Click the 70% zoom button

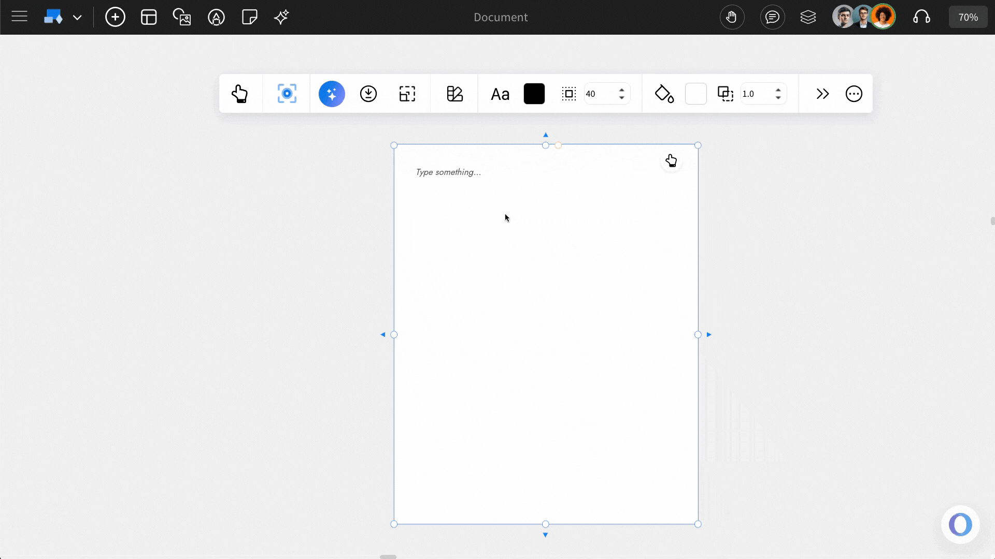[968, 17]
